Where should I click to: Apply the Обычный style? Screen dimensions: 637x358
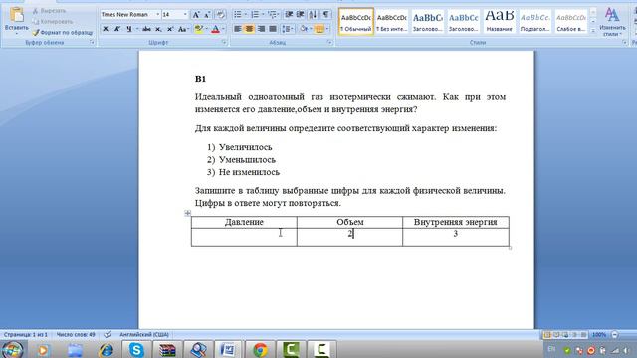coord(356,22)
